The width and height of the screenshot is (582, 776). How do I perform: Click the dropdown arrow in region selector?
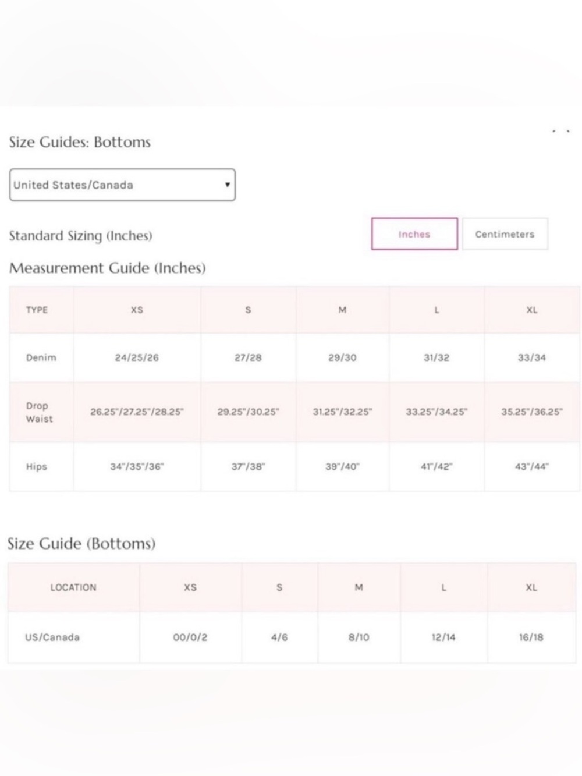click(227, 185)
